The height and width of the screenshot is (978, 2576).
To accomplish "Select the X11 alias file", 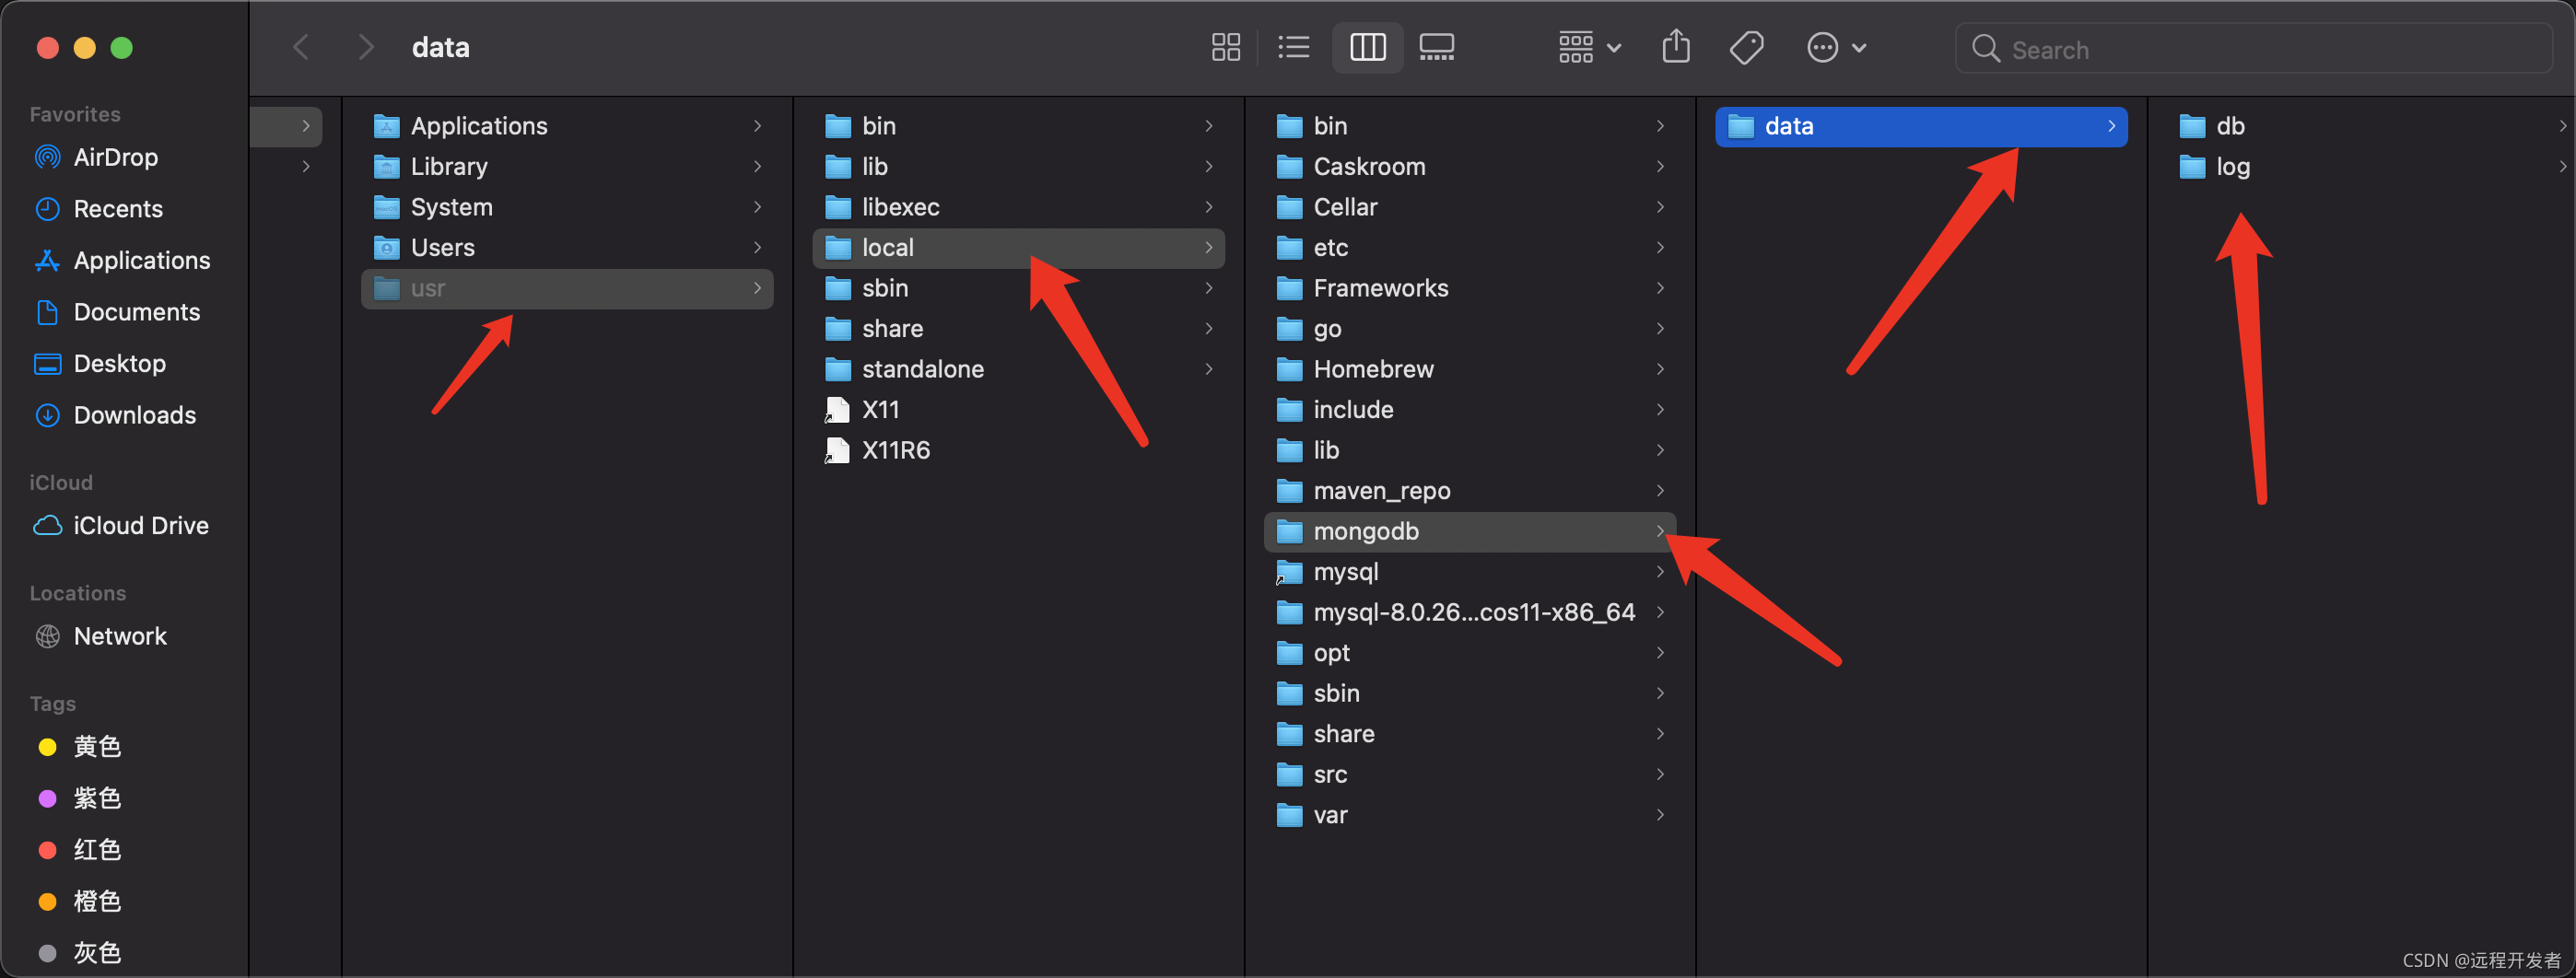I will [1018, 409].
